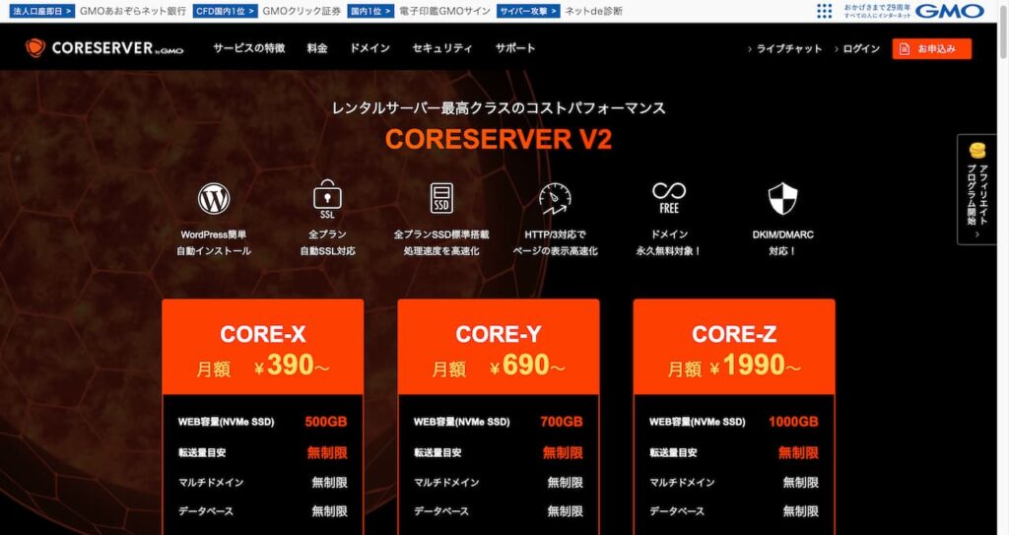The image size is (1009, 535).
Task: Open サポート menu item
Action: pyautogui.click(x=514, y=48)
